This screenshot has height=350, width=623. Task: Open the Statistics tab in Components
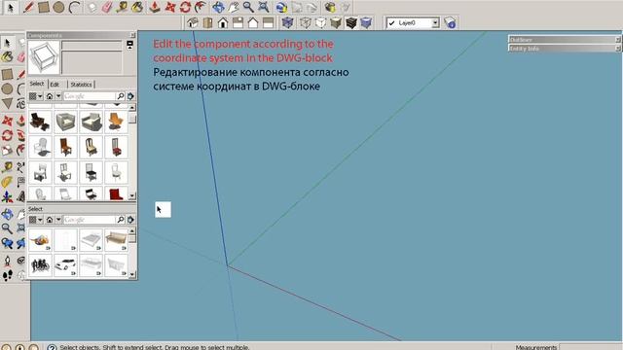(x=81, y=85)
